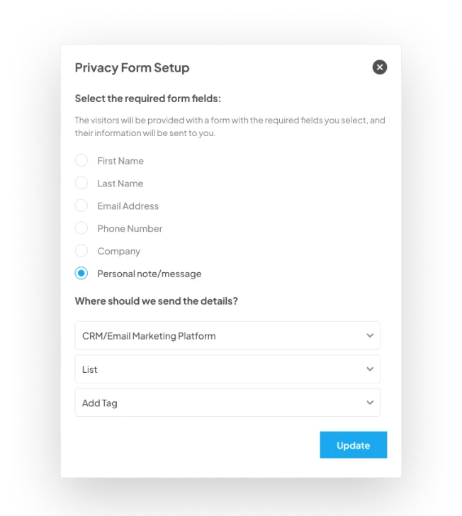Click the "Company" text label
Screen dimensions: 462x516
[x=119, y=252]
